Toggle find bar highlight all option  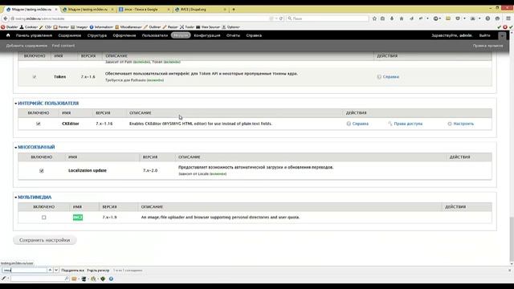click(73, 271)
